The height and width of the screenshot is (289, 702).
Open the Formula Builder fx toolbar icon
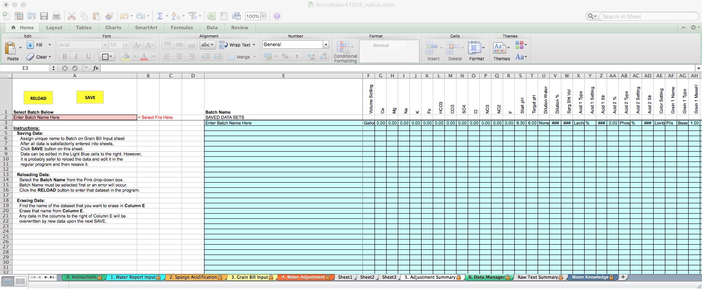click(211, 16)
